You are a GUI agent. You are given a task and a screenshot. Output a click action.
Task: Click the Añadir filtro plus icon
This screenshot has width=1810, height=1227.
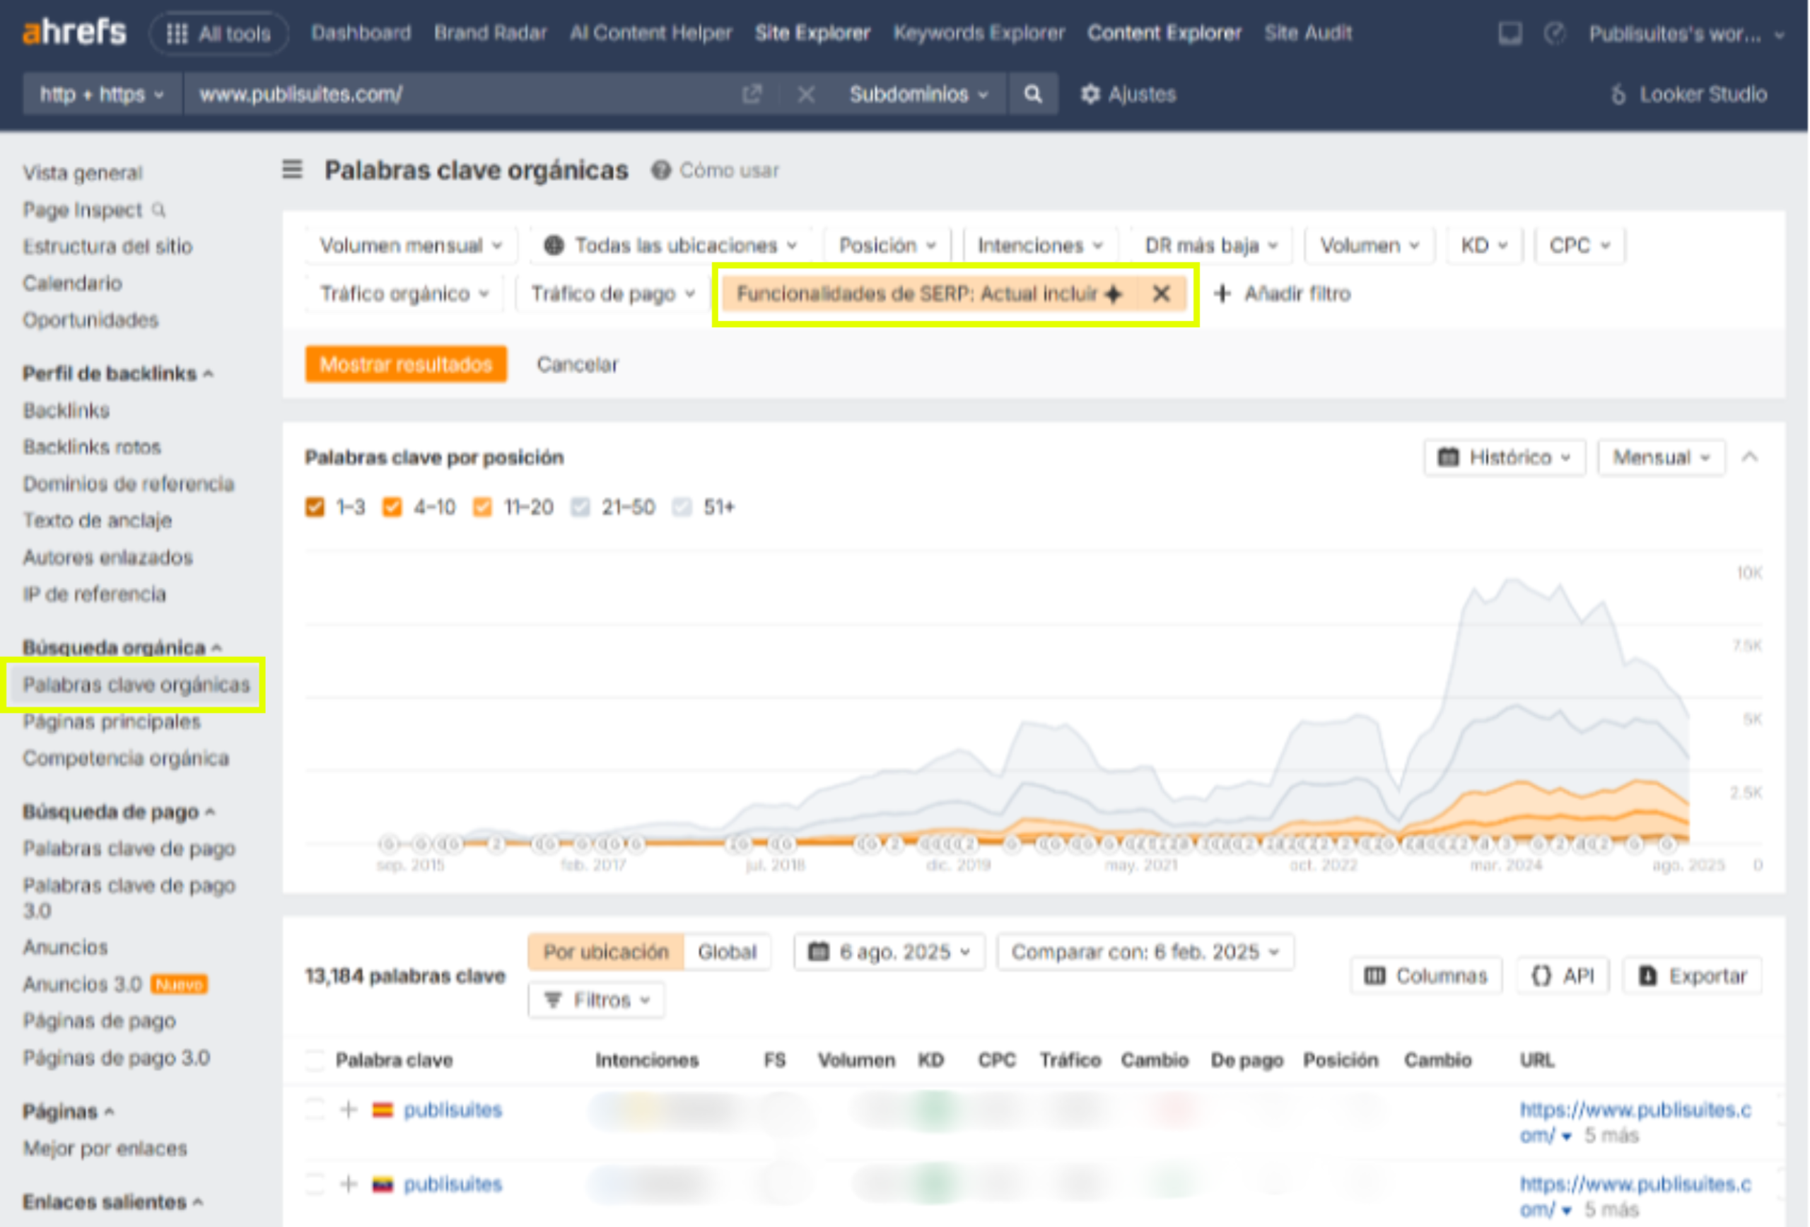(1222, 293)
